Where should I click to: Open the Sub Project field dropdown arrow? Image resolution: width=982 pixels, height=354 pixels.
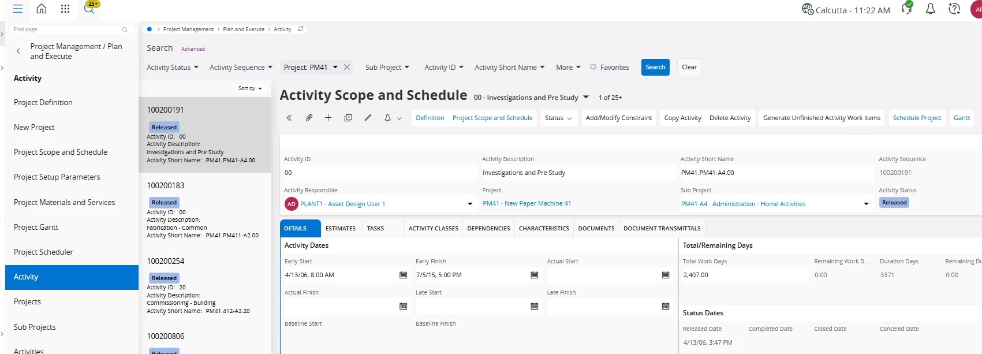pos(866,204)
